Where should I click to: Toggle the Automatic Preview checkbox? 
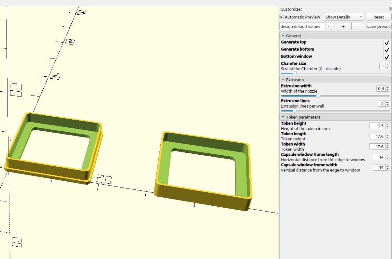[x=282, y=17]
